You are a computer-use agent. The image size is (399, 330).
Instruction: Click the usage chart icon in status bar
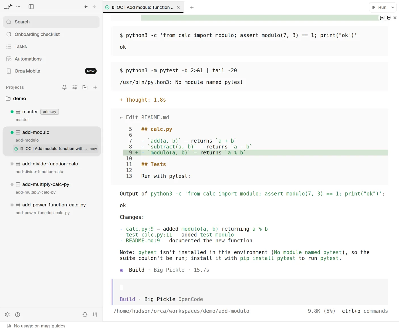(9, 326)
